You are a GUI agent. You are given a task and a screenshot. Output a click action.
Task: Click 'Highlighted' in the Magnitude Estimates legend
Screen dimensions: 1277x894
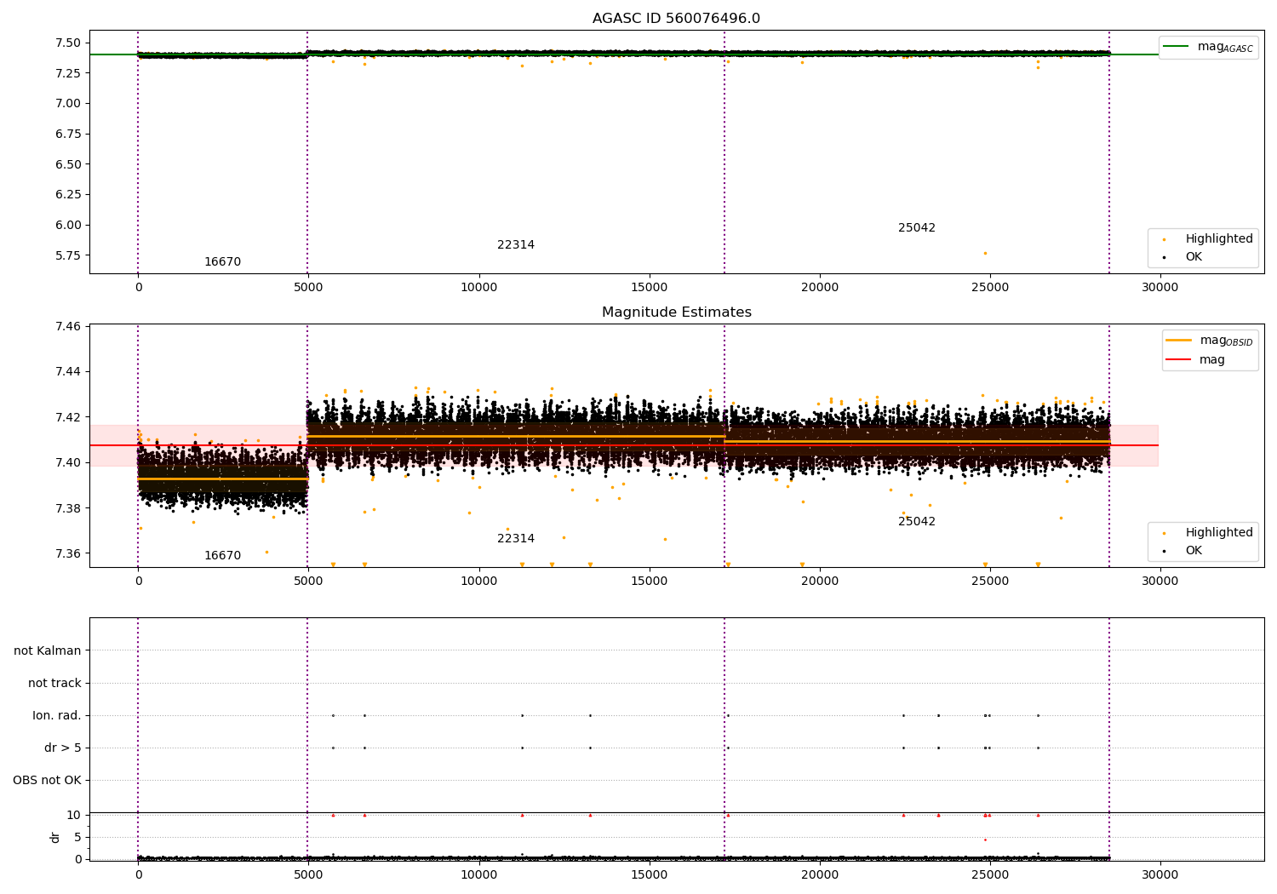tap(1207, 532)
